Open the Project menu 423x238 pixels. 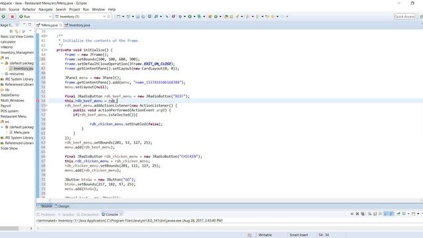75,9
